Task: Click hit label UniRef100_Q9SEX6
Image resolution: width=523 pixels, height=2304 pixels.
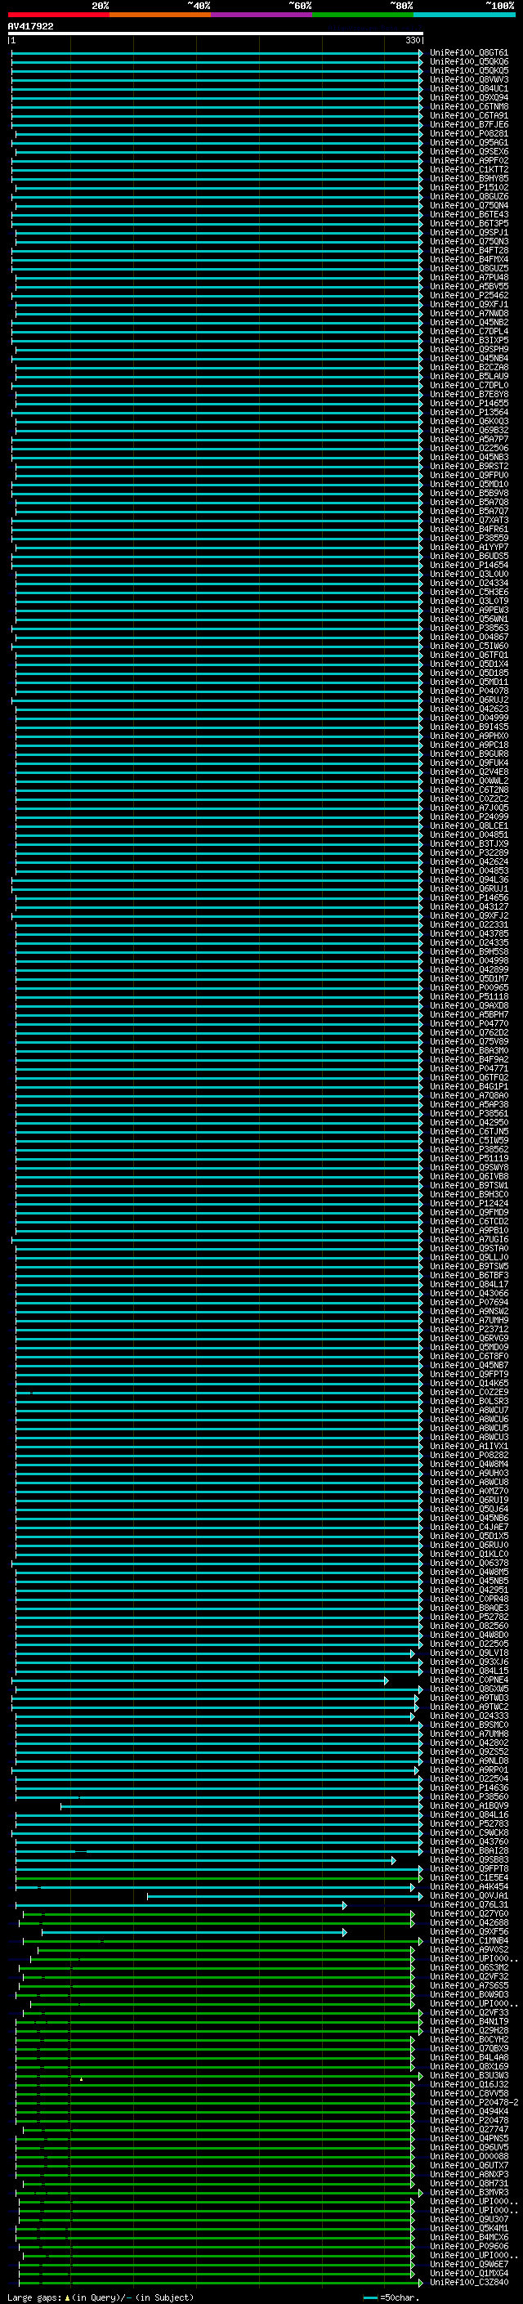Action: click(468, 151)
